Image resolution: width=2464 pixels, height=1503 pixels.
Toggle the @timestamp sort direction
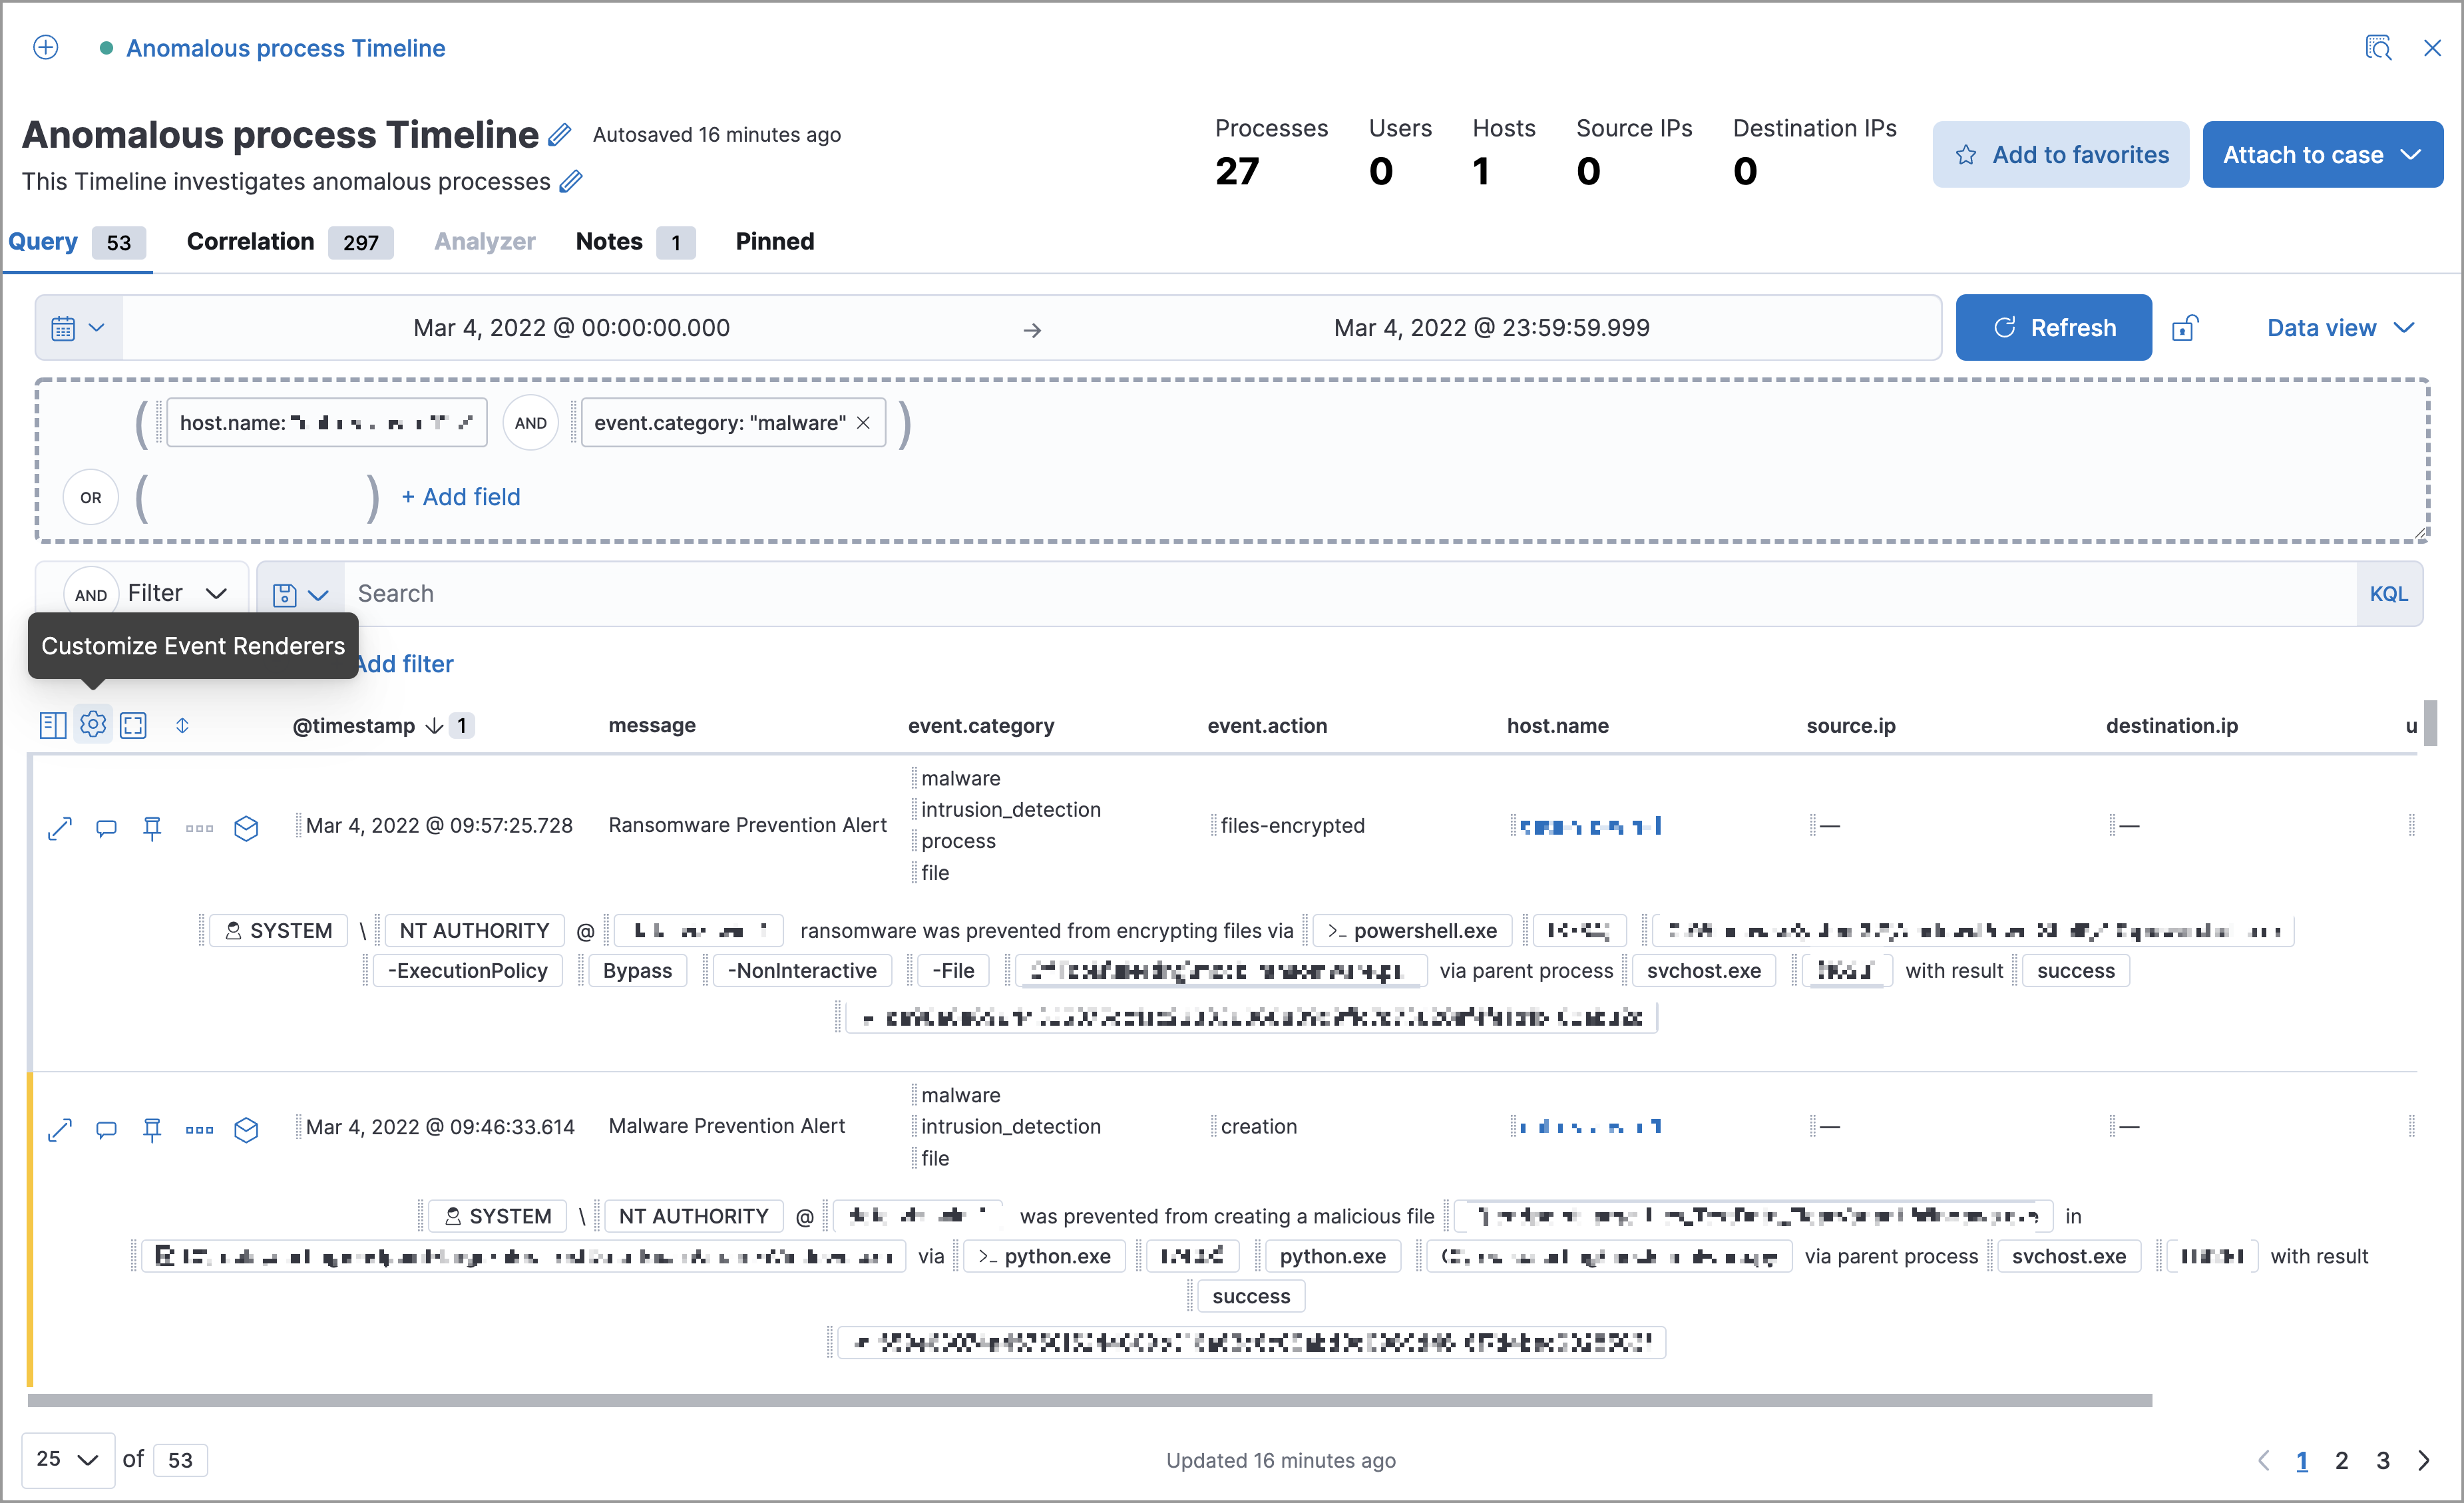(434, 725)
